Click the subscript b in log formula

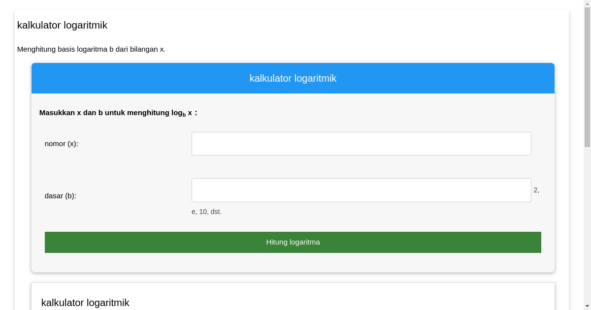(184, 115)
